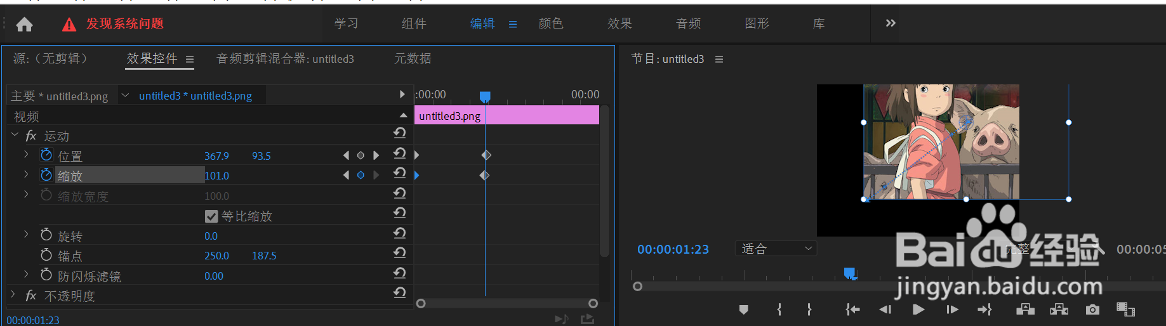Image resolution: width=1166 pixels, height=326 pixels.
Task: Edit the 位置 Y value 93.5
Action: point(262,156)
